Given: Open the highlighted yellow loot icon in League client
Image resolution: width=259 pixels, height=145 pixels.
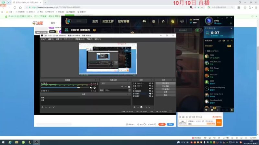Looking at the screenshot, I should 173,21.
